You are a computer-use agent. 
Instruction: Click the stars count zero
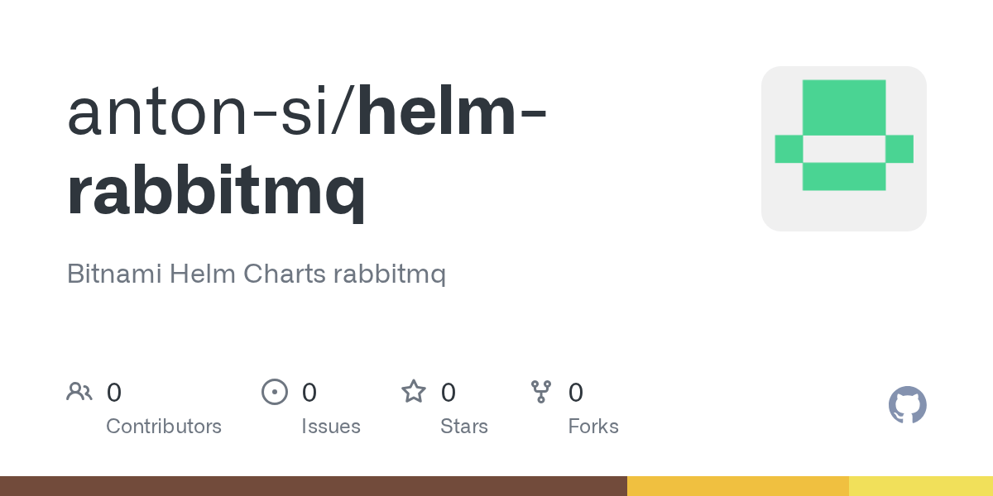pyautogui.click(x=449, y=392)
